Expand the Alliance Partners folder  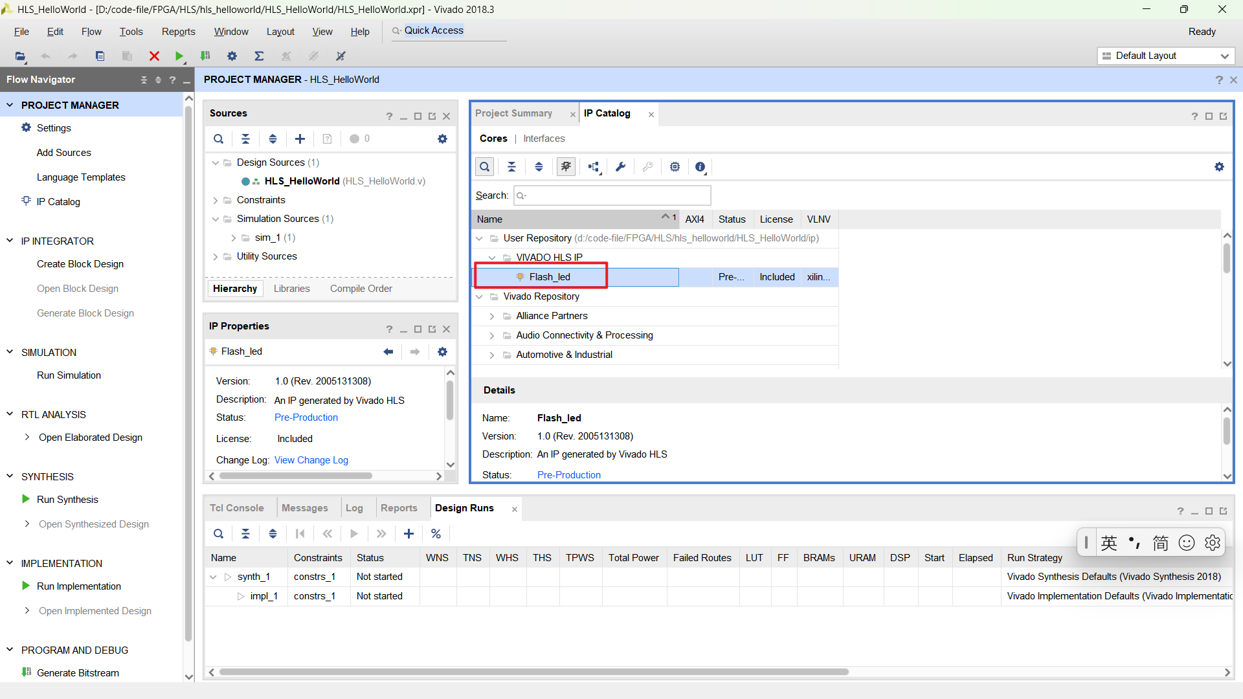click(492, 316)
